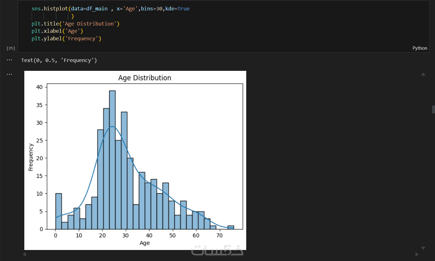Open the Python language mode selector
Screen dimensions: 435x261
point(420,48)
